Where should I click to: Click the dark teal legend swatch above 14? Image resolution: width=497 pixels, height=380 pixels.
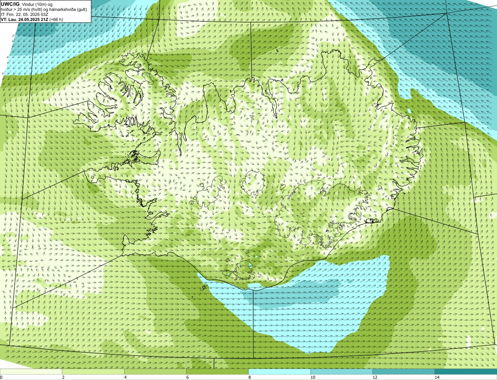[466, 372]
